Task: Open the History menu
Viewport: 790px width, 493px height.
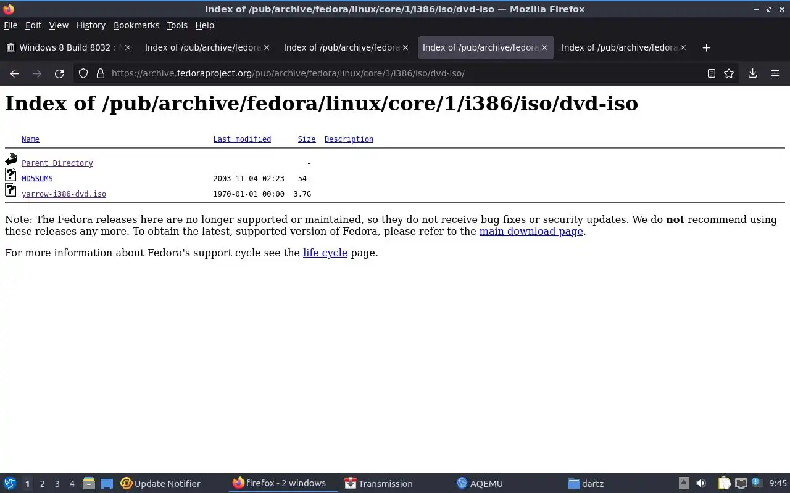Action: [91, 25]
